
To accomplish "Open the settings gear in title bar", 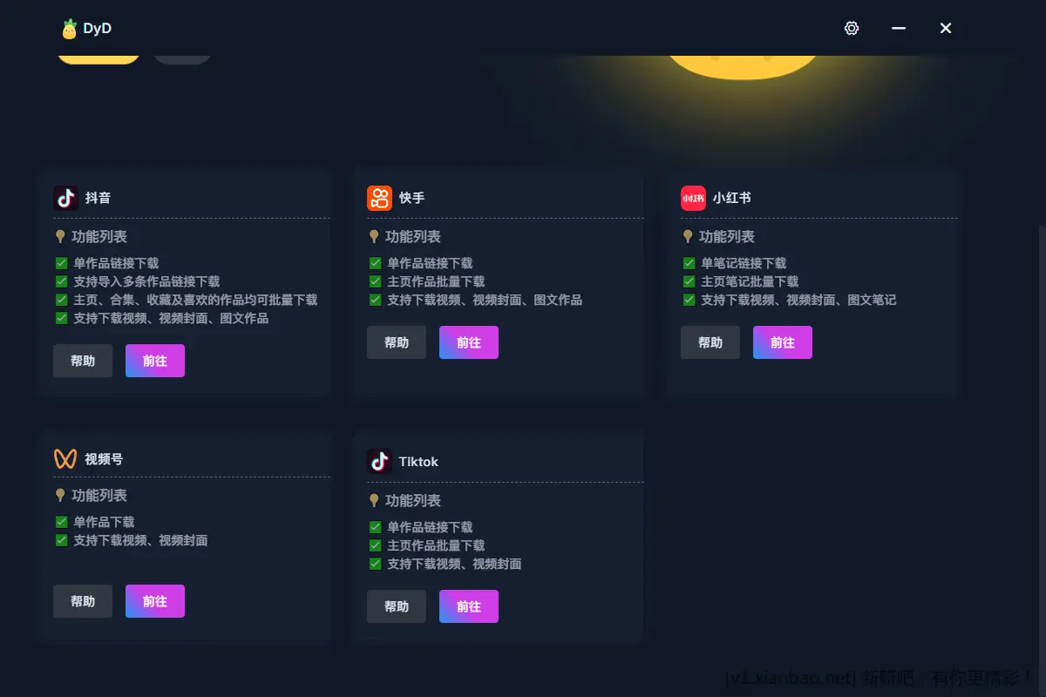I will point(852,28).
